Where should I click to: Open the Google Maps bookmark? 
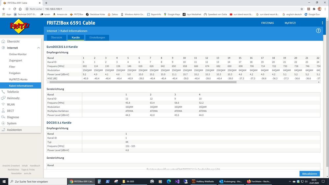(x=172, y=14)
